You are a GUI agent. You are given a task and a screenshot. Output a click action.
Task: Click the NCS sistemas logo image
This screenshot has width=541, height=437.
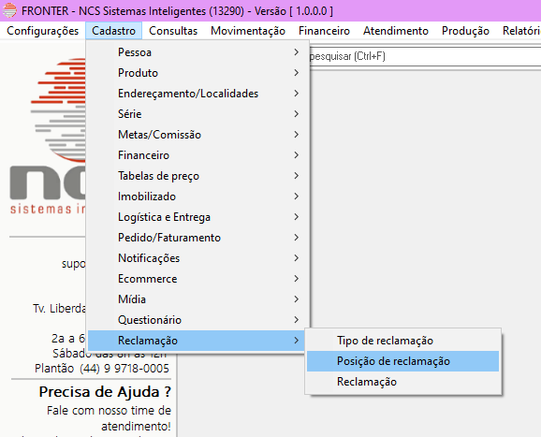coord(48,137)
